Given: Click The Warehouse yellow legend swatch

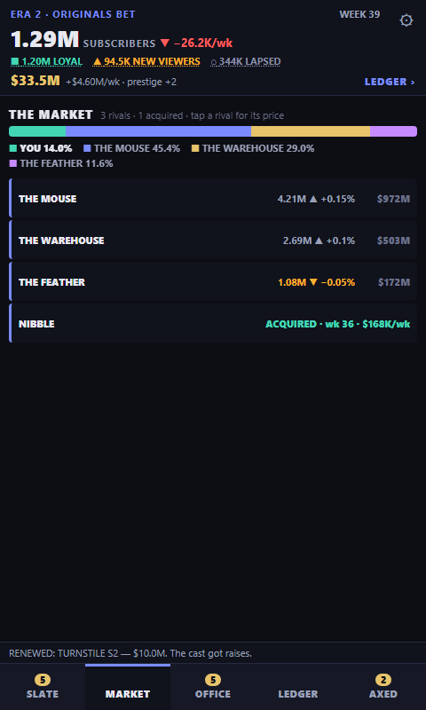Looking at the screenshot, I should 195,148.
